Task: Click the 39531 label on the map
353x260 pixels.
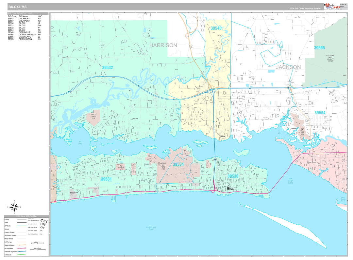Action: click(x=106, y=179)
